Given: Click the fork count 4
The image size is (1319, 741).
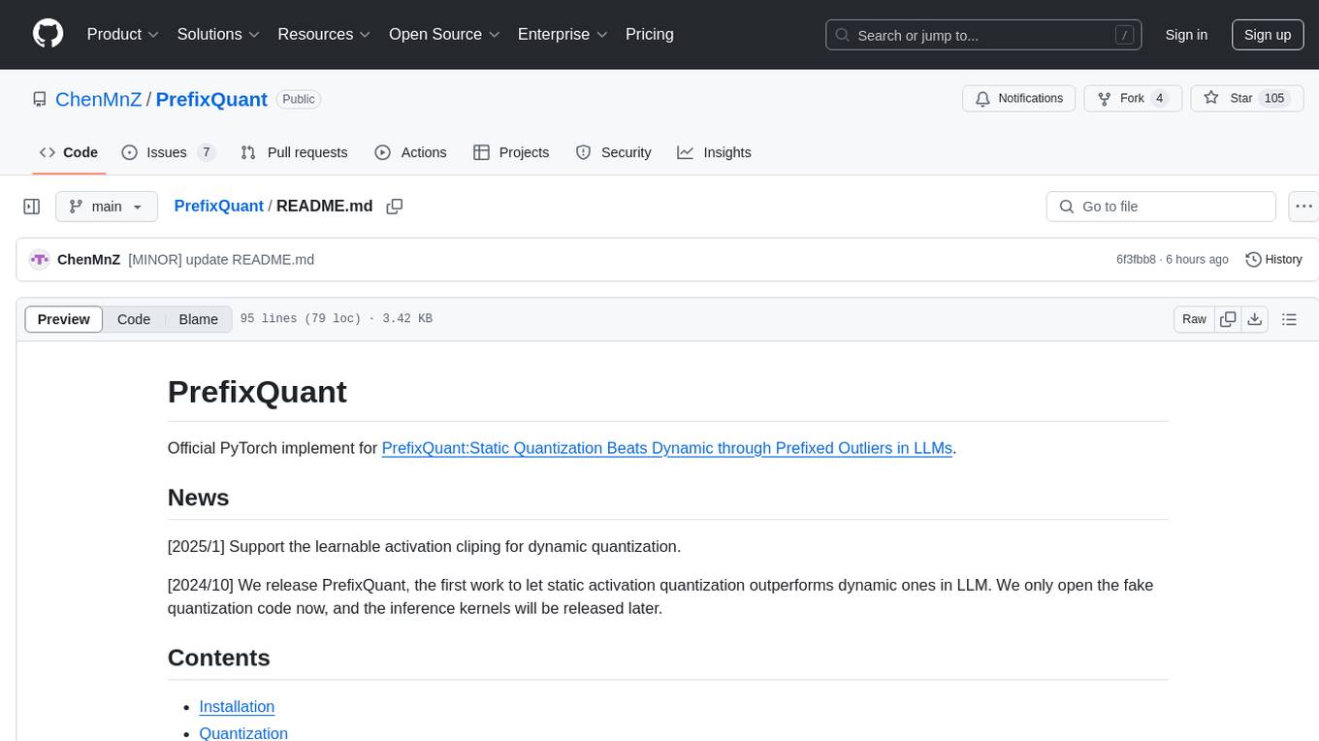Looking at the screenshot, I should [x=1159, y=98].
